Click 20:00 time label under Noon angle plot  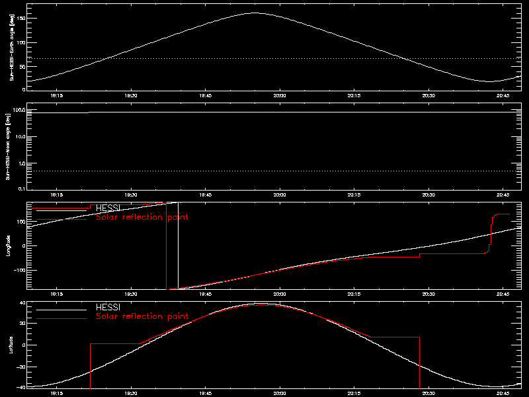tap(279, 195)
